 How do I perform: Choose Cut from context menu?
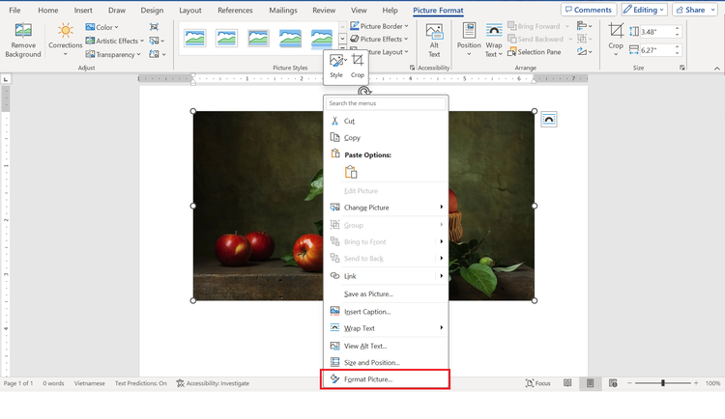pyautogui.click(x=386, y=121)
